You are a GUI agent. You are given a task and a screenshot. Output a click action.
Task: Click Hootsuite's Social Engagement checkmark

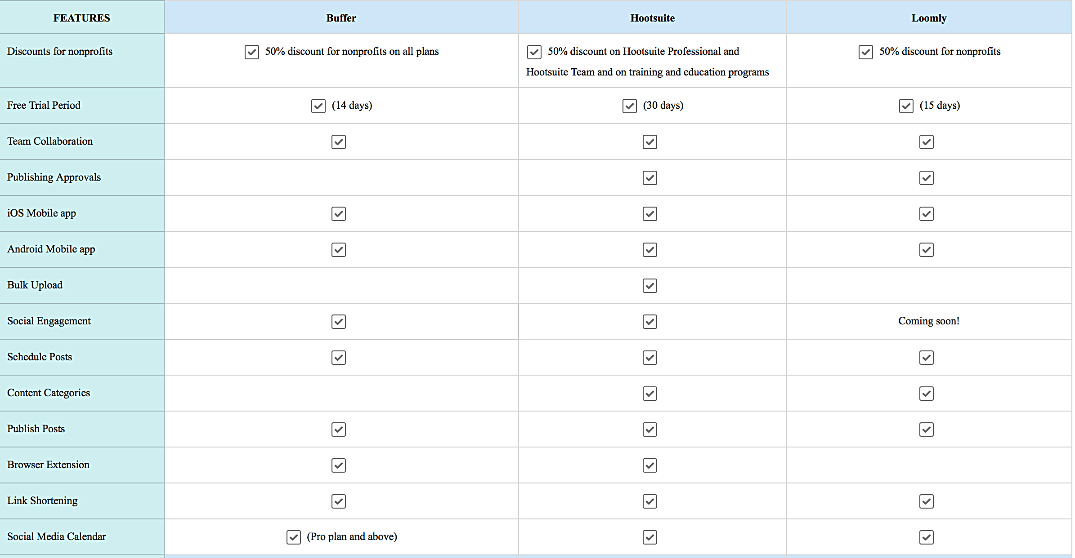(650, 322)
